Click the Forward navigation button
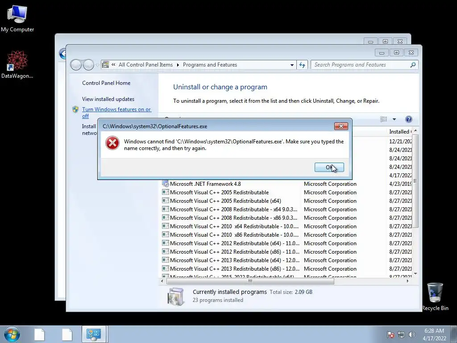The width and height of the screenshot is (457, 343). (88, 65)
